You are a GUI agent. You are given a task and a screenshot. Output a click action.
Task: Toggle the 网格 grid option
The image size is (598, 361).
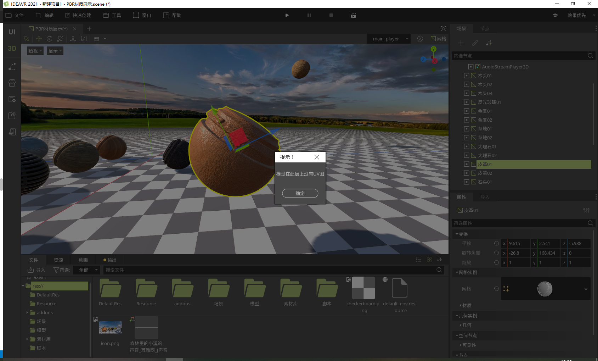click(439, 39)
